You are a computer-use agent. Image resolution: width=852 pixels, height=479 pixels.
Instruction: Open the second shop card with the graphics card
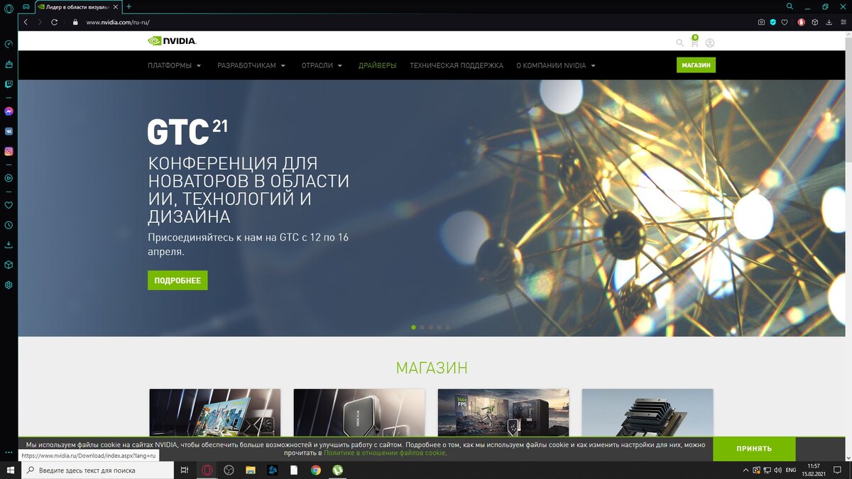(x=359, y=412)
